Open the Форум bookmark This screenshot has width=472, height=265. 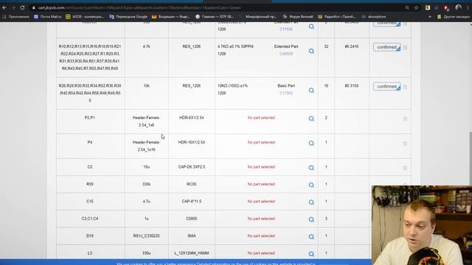point(298,17)
